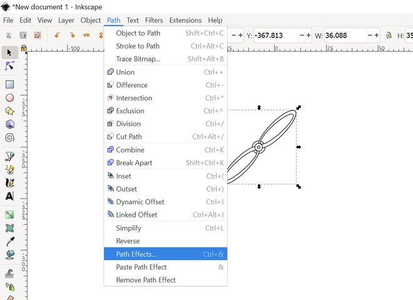
Task: Choose Inset menu entry
Action: point(166,176)
